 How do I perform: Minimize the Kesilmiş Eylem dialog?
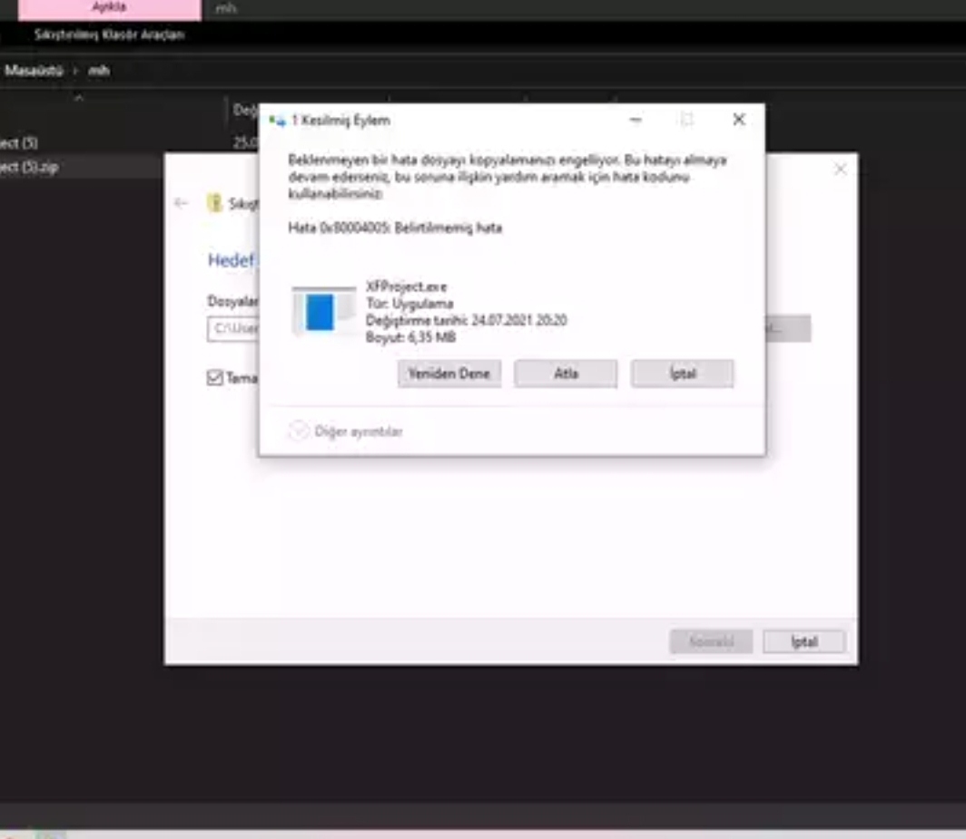[x=636, y=120]
